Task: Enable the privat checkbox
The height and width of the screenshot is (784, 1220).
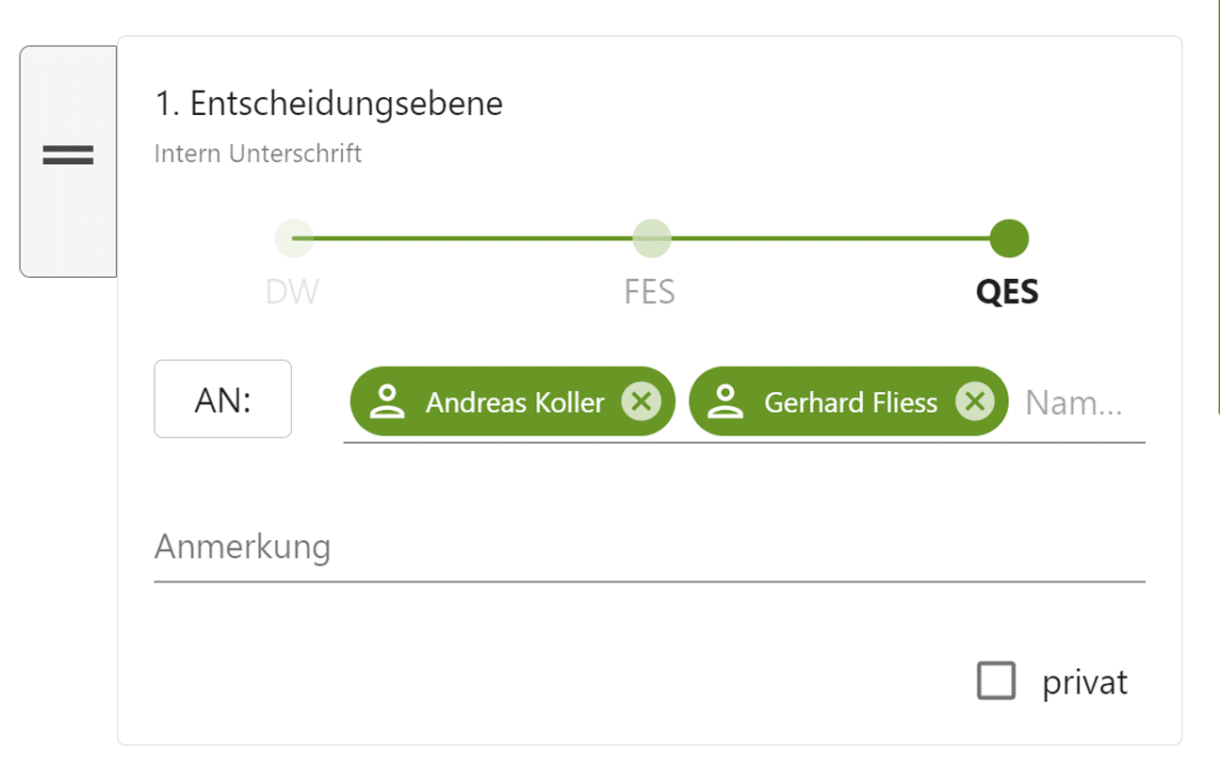Action: coord(997,681)
